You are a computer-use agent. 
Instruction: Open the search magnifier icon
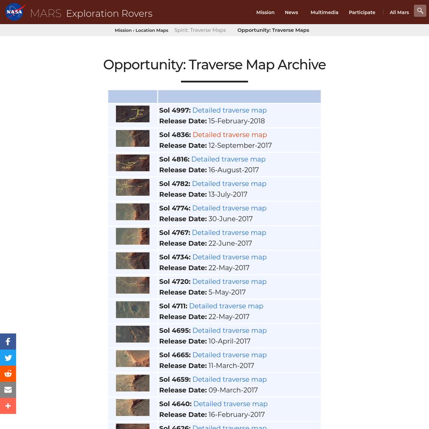point(420,11)
